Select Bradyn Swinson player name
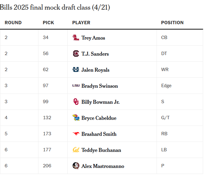The height and width of the screenshot is (177, 204). (x=100, y=86)
